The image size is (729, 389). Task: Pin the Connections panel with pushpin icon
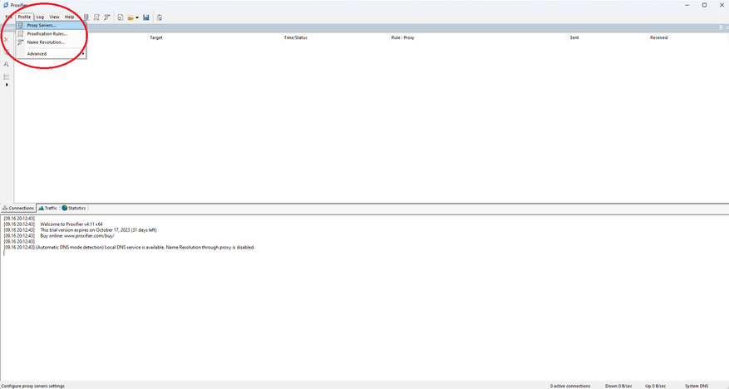point(721,28)
